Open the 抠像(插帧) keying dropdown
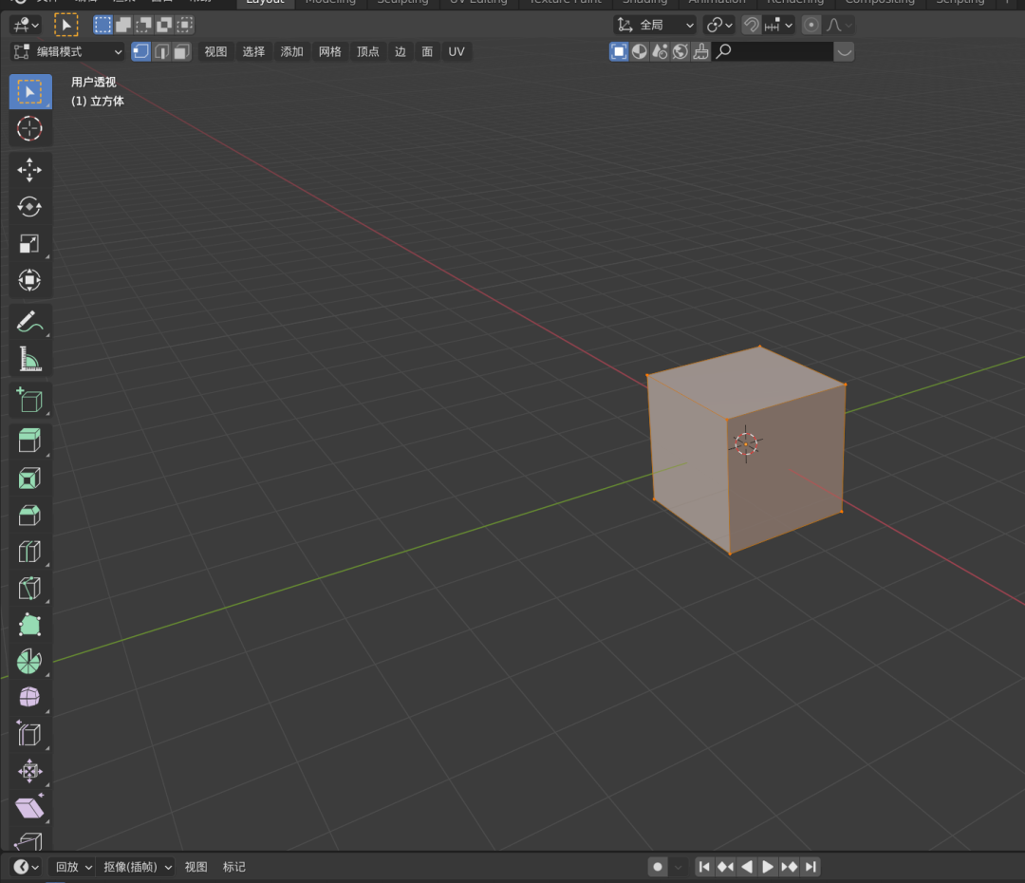This screenshot has height=883, width=1025. pyautogui.click(x=137, y=867)
